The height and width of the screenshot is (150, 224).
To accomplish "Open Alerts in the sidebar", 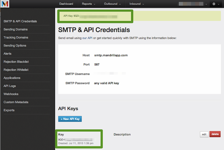I will pos(7,54).
